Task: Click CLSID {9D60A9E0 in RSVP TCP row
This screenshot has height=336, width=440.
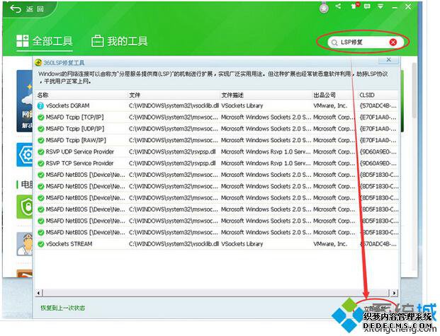Action: click(x=378, y=163)
